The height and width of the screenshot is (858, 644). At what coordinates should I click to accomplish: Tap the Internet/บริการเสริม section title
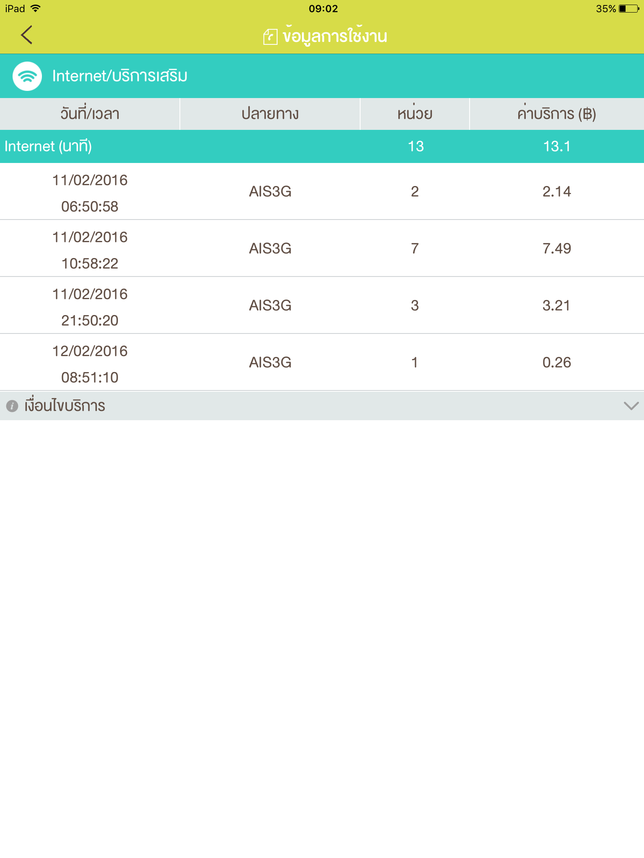(119, 76)
